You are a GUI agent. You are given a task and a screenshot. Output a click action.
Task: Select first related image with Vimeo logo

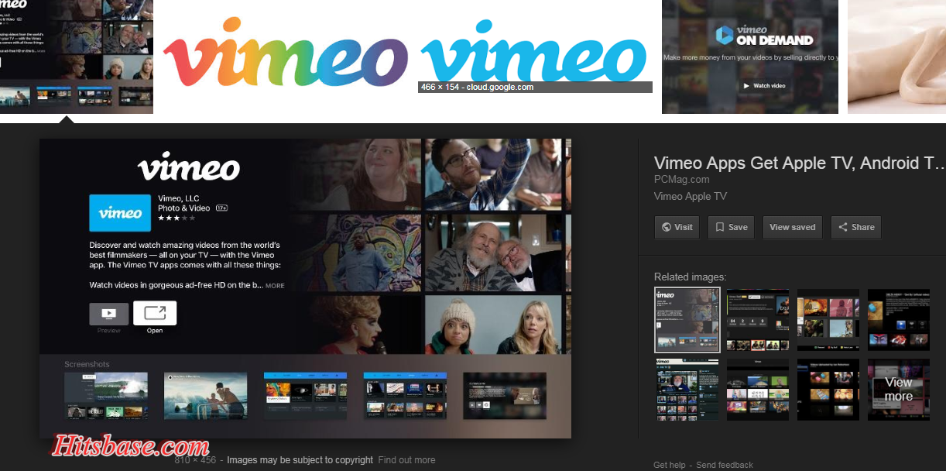tap(687, 320)
